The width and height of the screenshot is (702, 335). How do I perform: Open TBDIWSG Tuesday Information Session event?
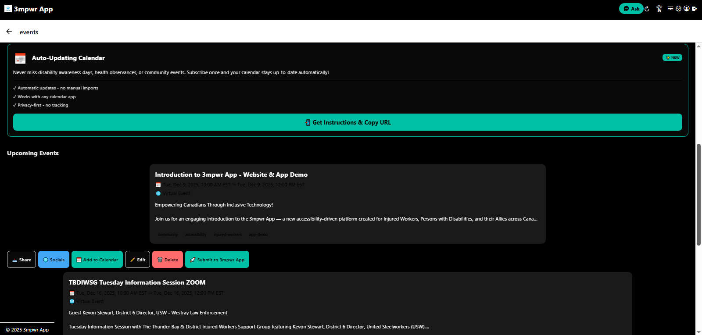tap(137, 282)
